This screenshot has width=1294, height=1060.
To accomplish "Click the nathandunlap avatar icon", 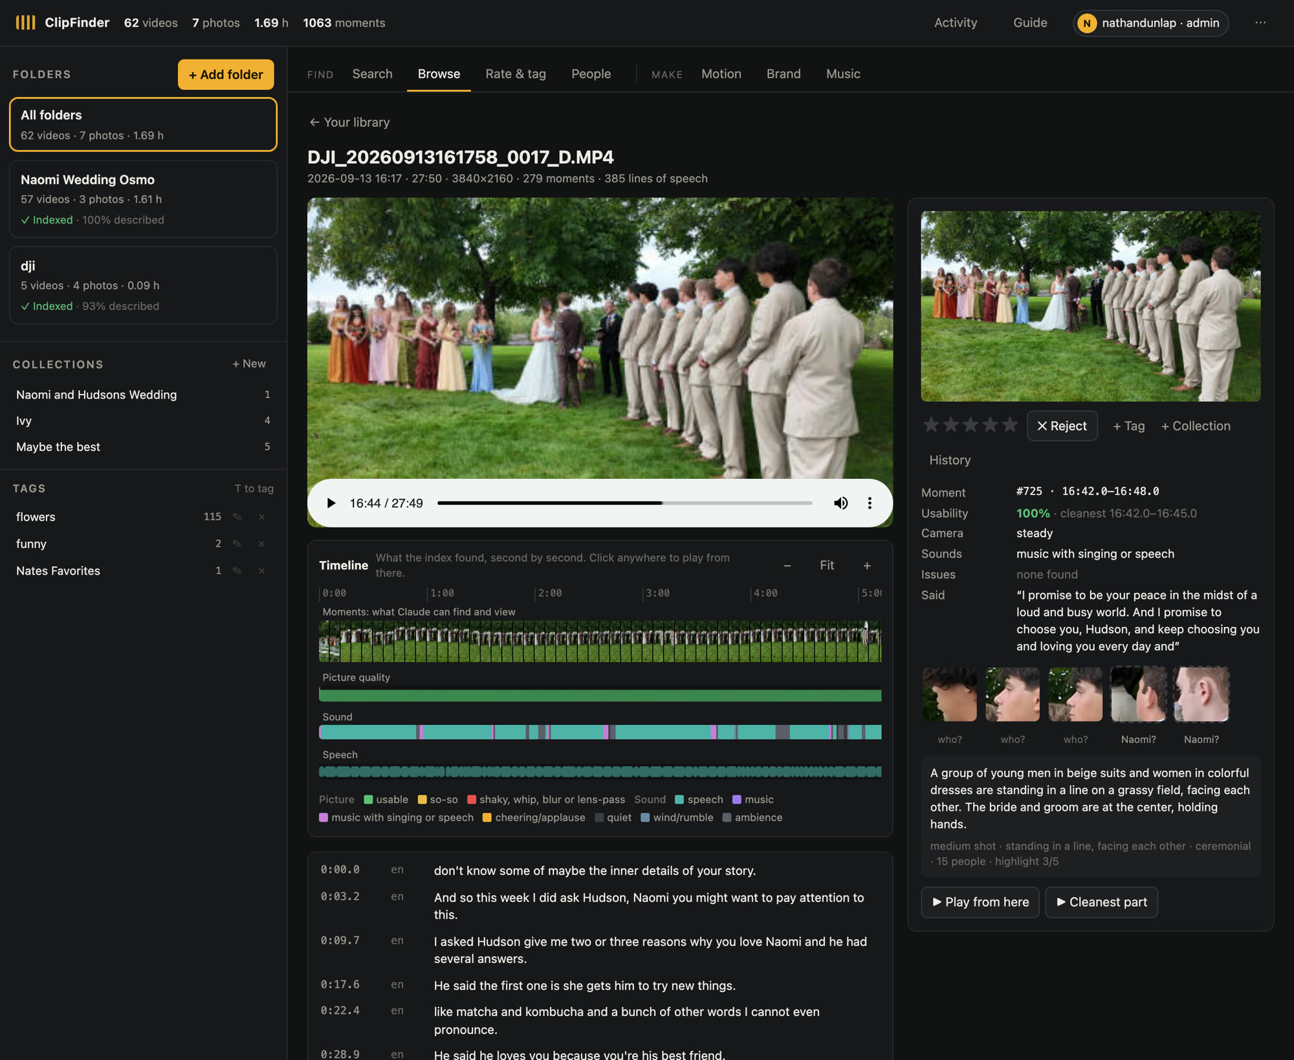I will click(x=1087, y=23).
